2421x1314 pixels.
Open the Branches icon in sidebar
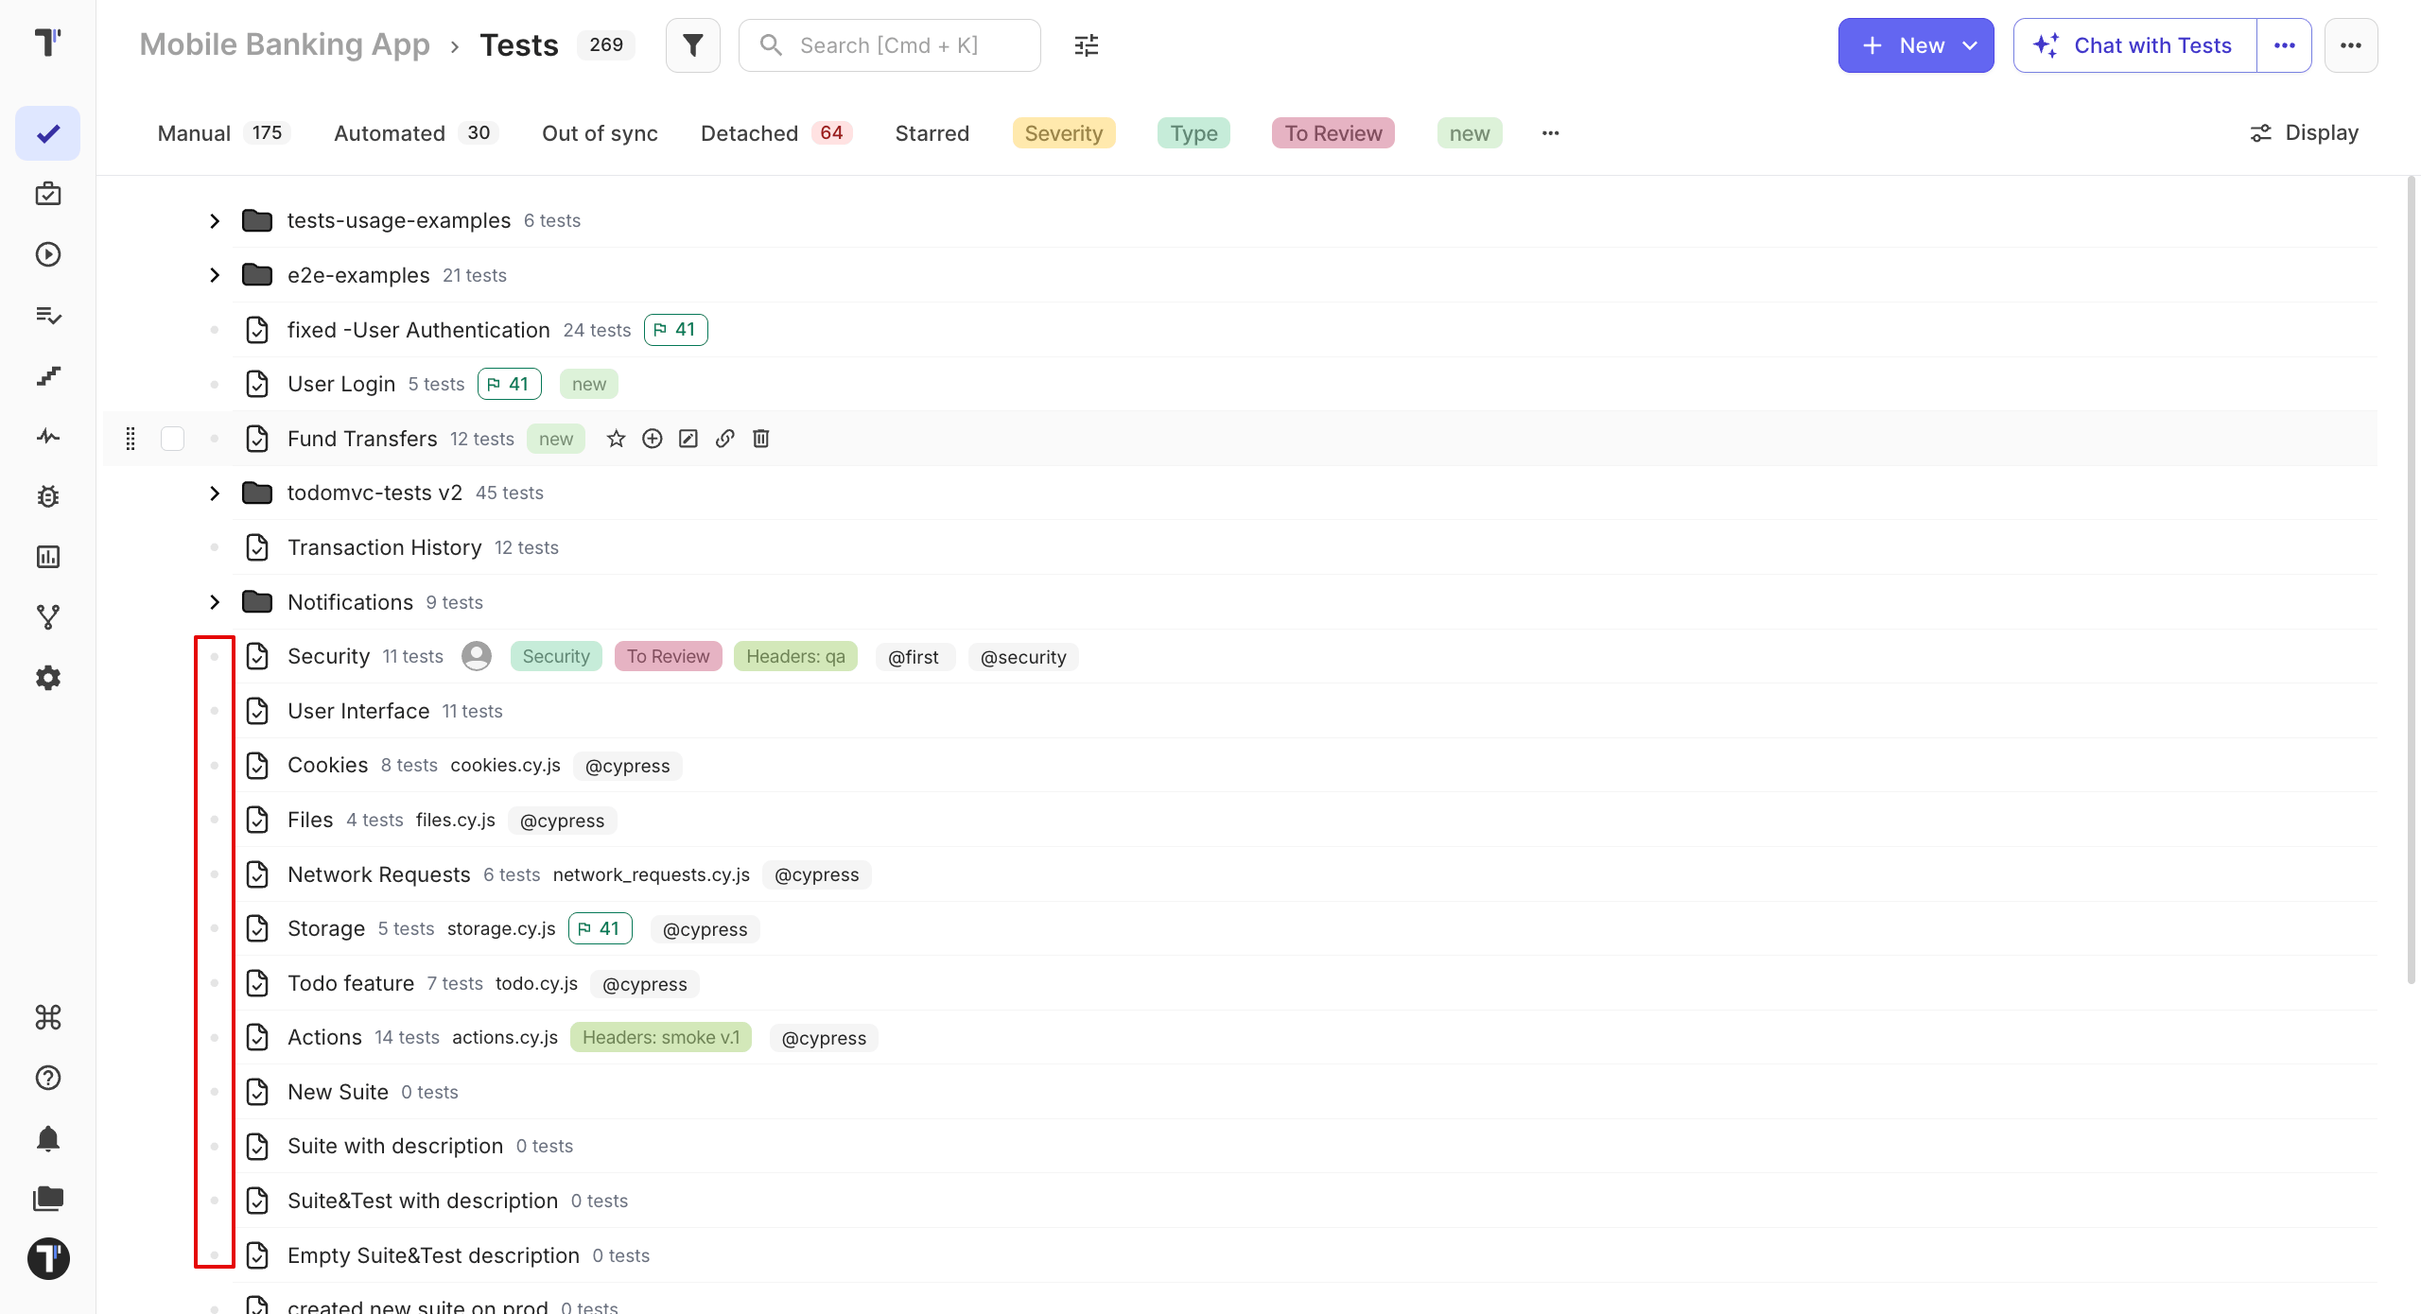point(48,617)
